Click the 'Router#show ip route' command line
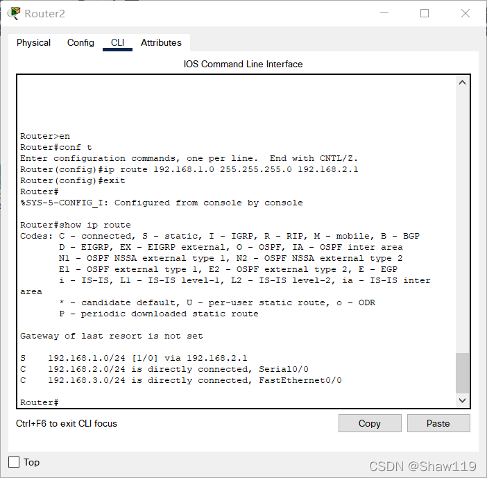This screenshot has width=487, height=478. point(76,225)
